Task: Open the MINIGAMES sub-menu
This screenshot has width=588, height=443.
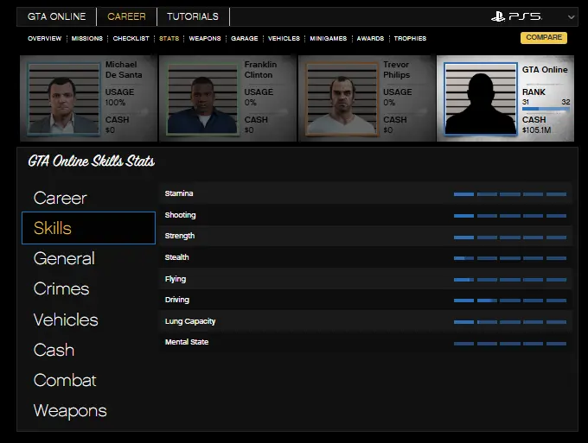Action: (328, 39)
